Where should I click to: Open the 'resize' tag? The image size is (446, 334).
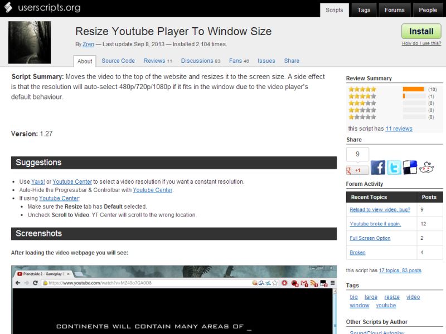tap(392, 297)
